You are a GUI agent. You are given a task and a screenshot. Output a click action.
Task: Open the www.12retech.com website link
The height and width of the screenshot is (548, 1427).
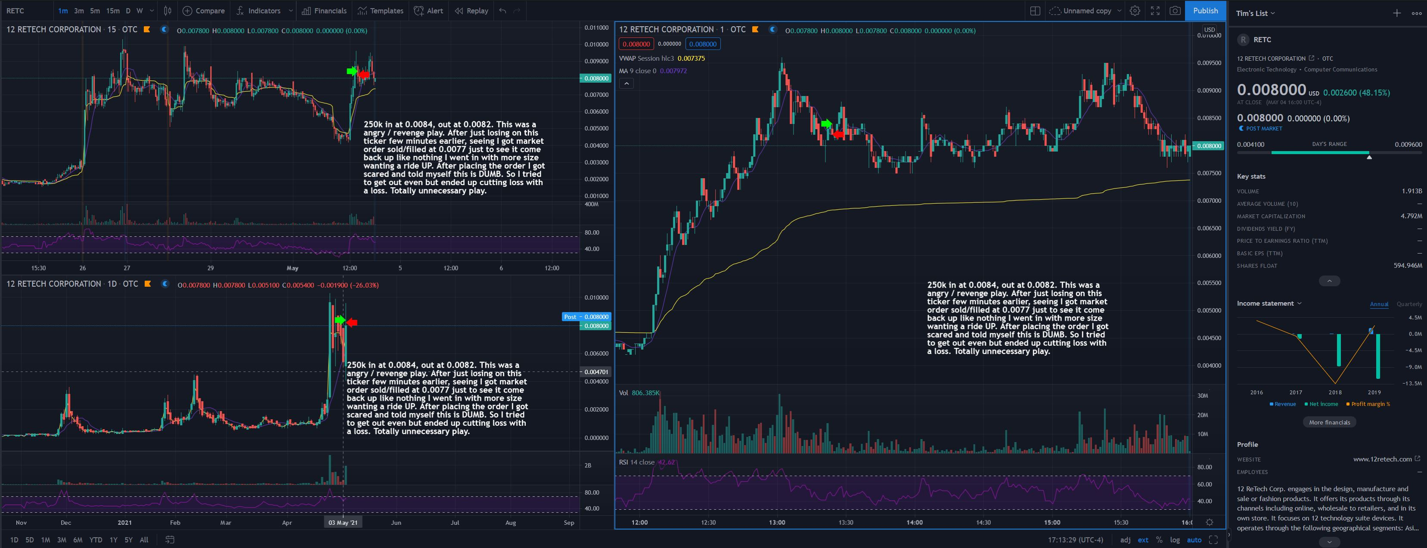coord(1382,459)
